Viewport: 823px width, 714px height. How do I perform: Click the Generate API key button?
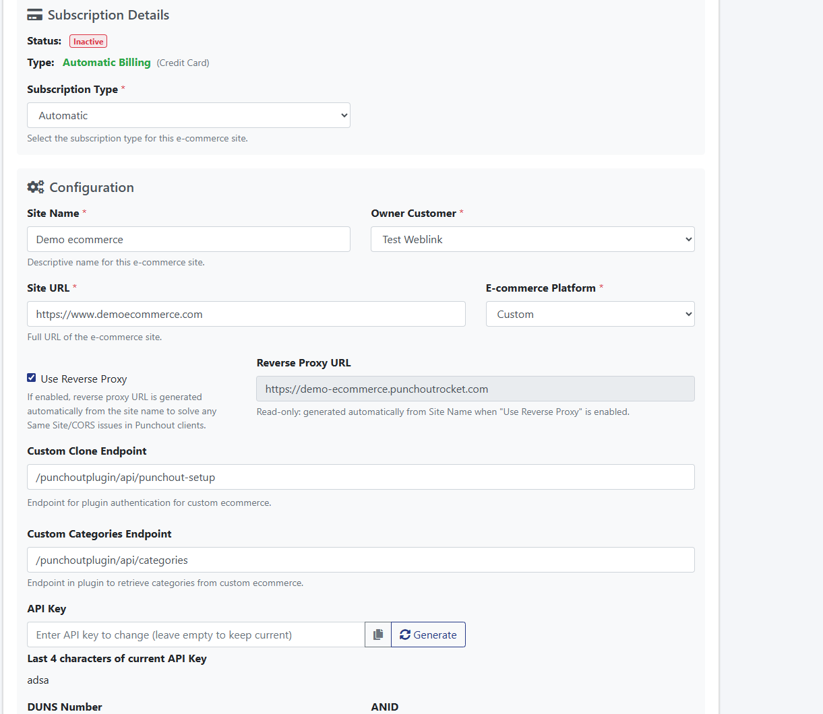pyautogui.click(x=428, y=635)
